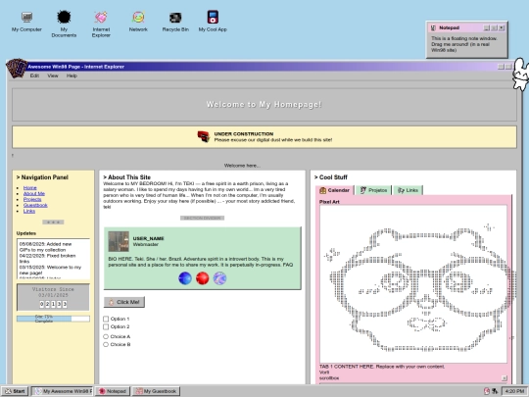
Task: Click the USER_NAME label text
Action: click(x=148, y=238)
